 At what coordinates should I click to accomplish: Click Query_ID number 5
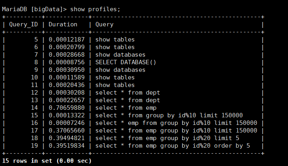[36, 40]
